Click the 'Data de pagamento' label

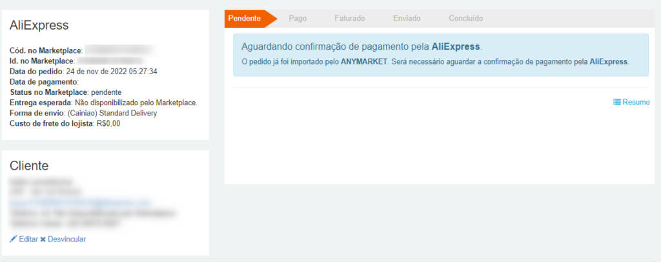pos(45,81)
